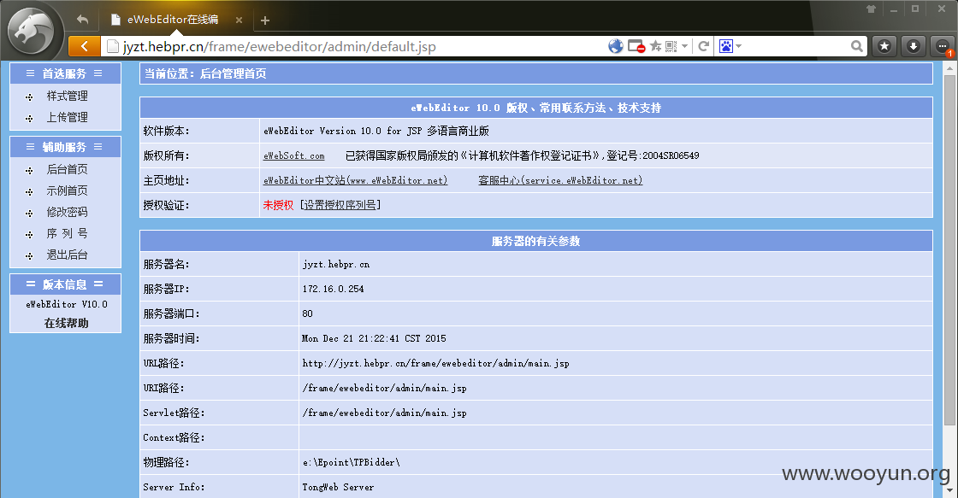Open 示例首页 in the sidebar
958x498 pixels.
[x=68, y=190]
